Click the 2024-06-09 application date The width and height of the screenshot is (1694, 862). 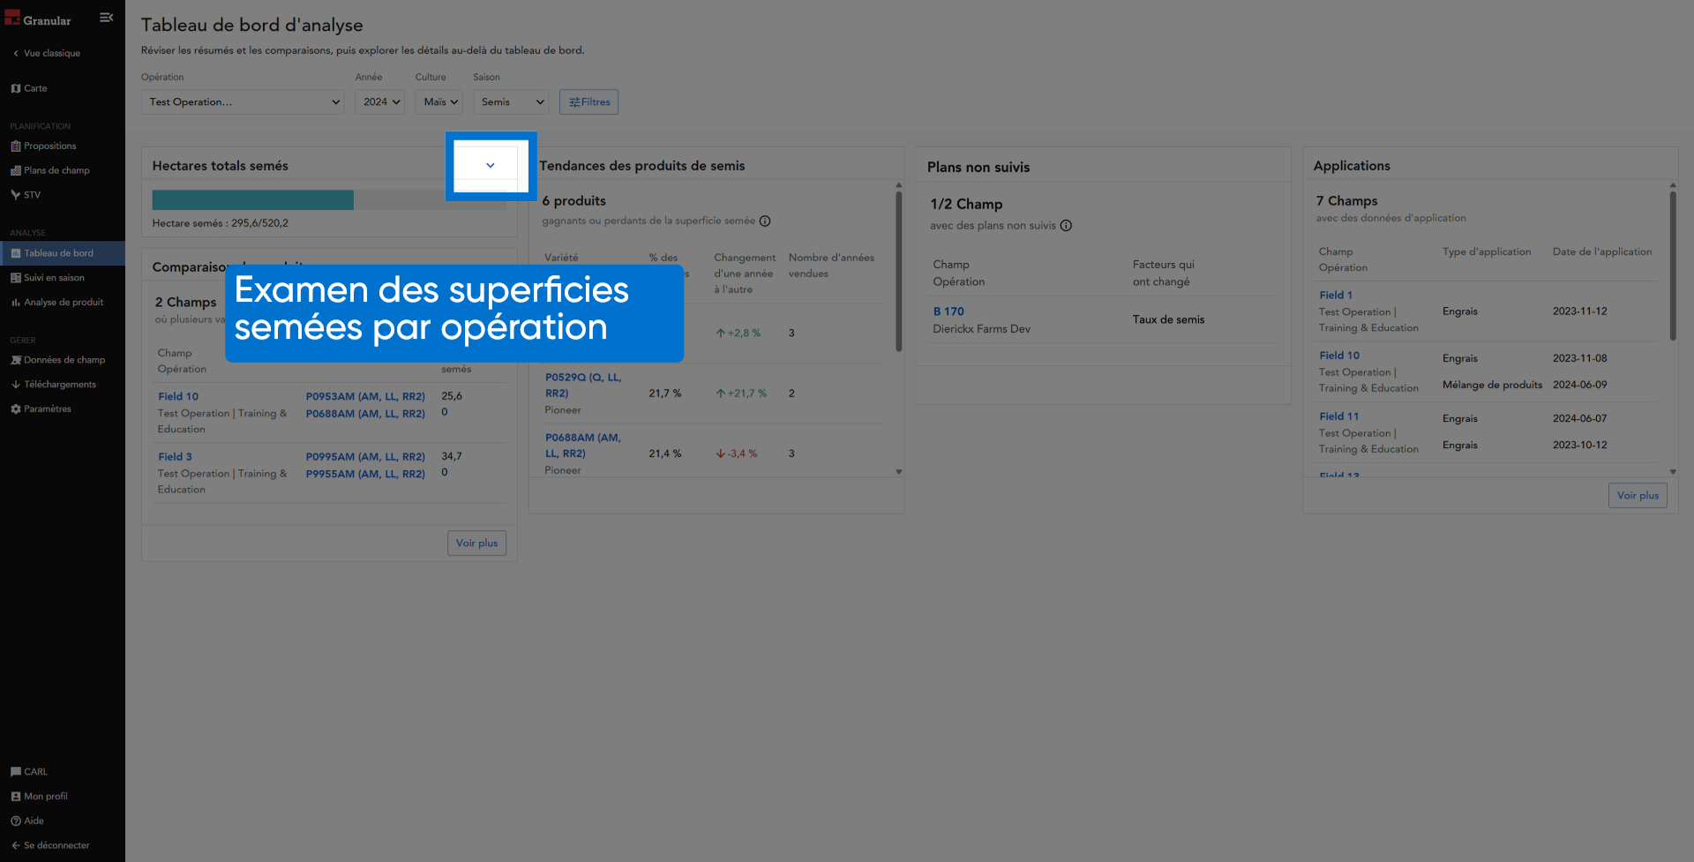coord(1579,386)
